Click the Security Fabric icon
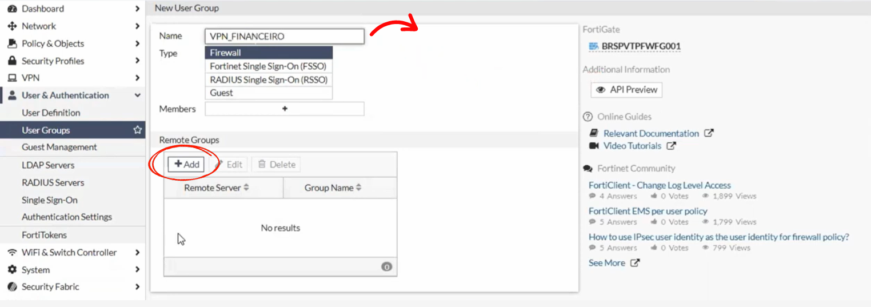The height and width of the screenshot is (307, 871). 12,287
